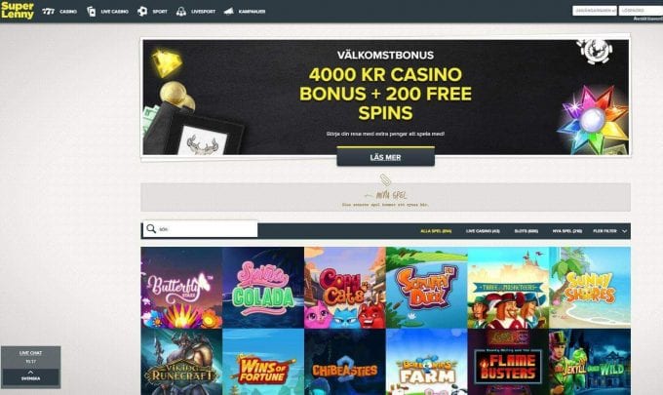The width and height of the screenshot is (663, 395).
Task: Click the paperclip icon above Mina Spel
Action: coord(385,179)
